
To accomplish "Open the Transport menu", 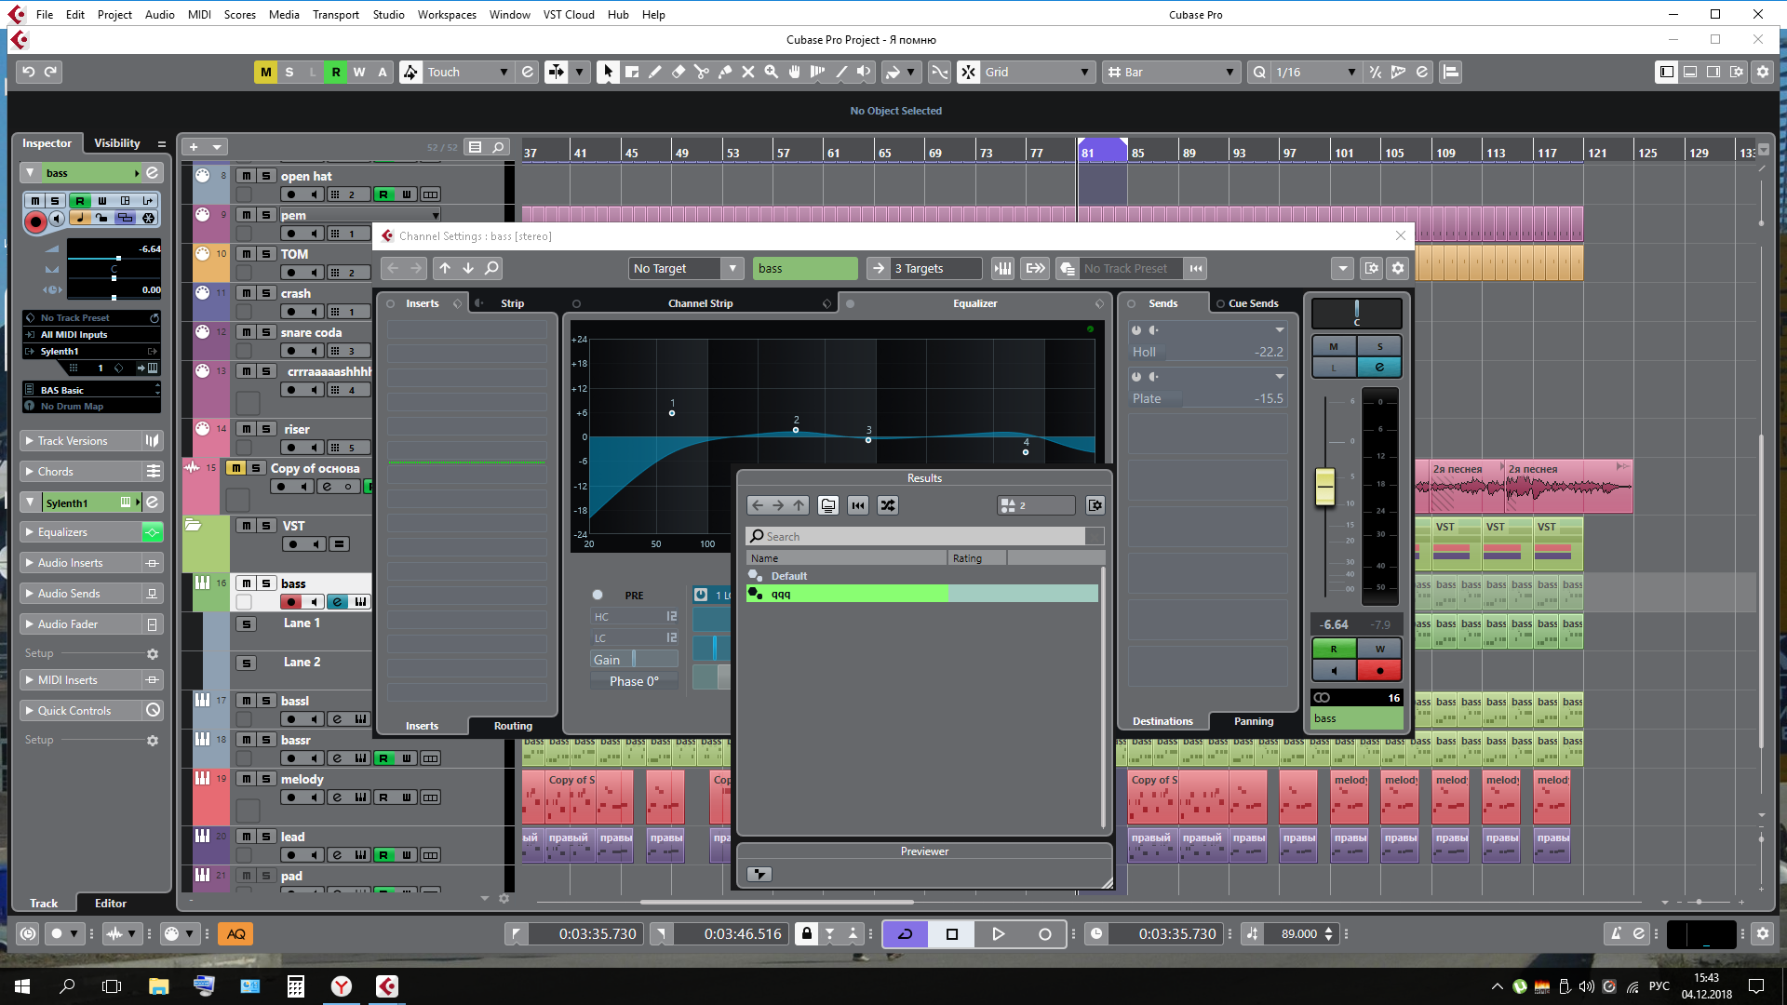I will click(335, 14).
